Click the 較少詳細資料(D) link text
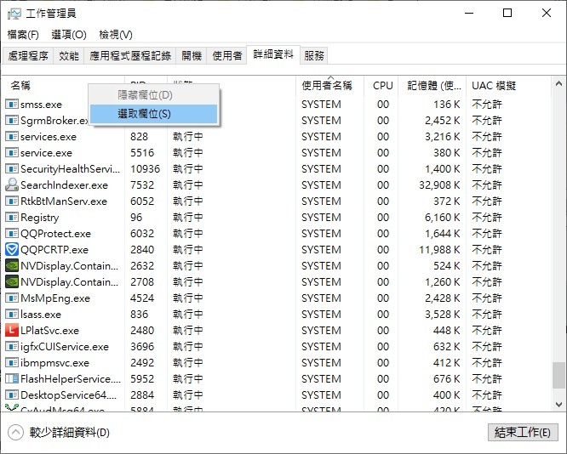 click(x=70, y=433)
